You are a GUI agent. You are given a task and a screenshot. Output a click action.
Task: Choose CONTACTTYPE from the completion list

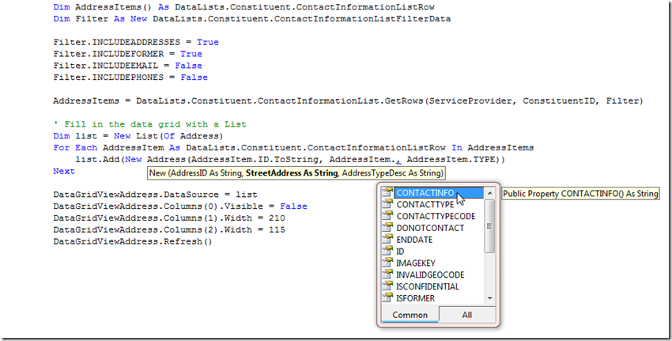click(425, 205)
